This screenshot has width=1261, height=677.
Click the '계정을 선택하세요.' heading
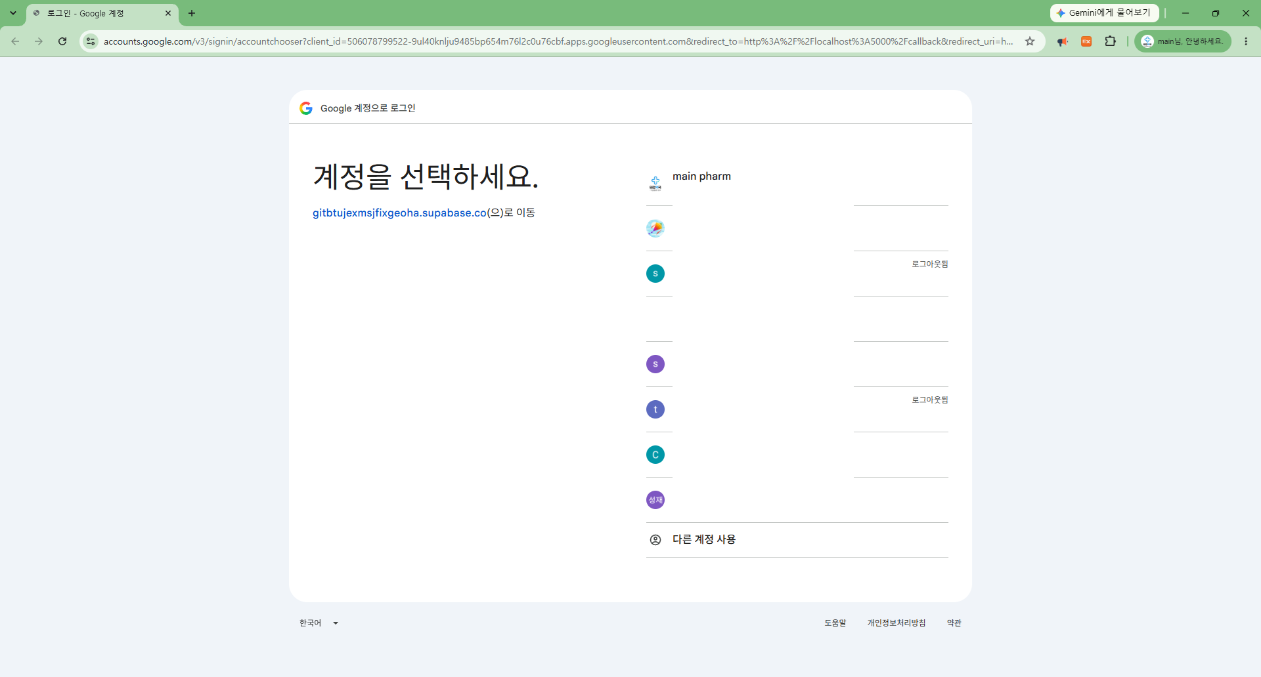coord(426,176)
